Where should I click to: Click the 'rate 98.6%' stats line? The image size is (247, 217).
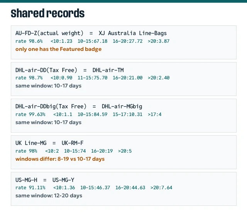[x=93, y=41]
